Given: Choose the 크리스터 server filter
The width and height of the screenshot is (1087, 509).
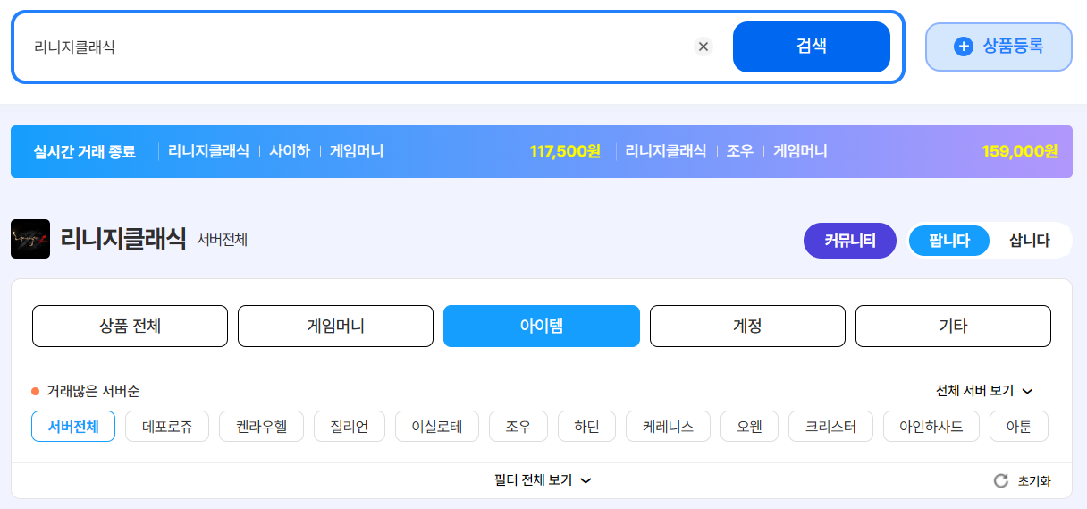Looking at the screenshot, I should [x=830, y=427].
